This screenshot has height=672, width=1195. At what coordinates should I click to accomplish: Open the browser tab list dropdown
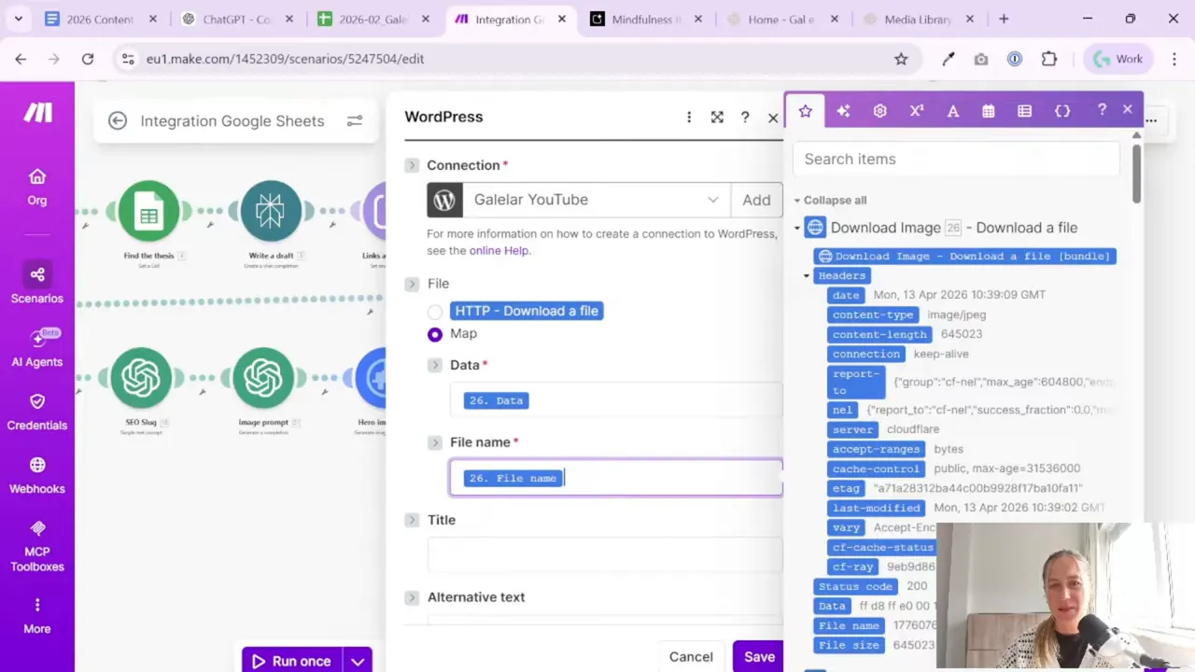pyautogui.click(x=19, y=19)
